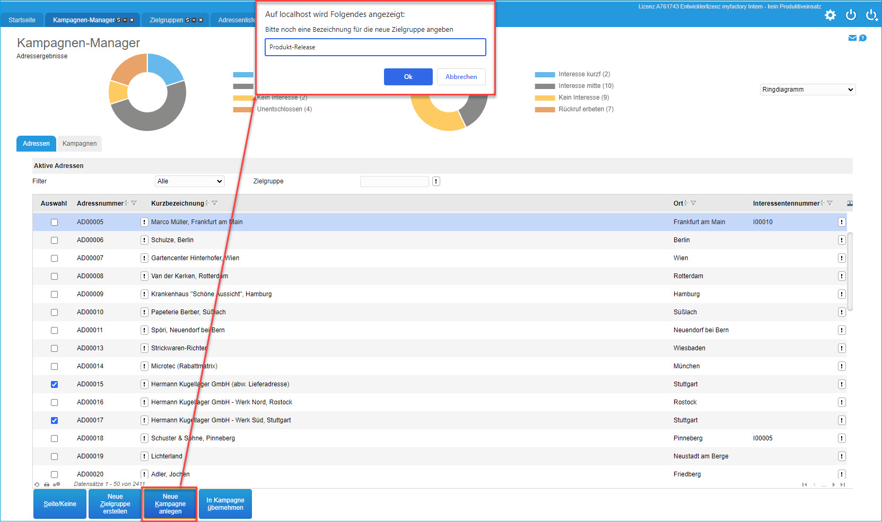
Task: Check the checkbox for AD00005
Action: (x=54, y=223)
